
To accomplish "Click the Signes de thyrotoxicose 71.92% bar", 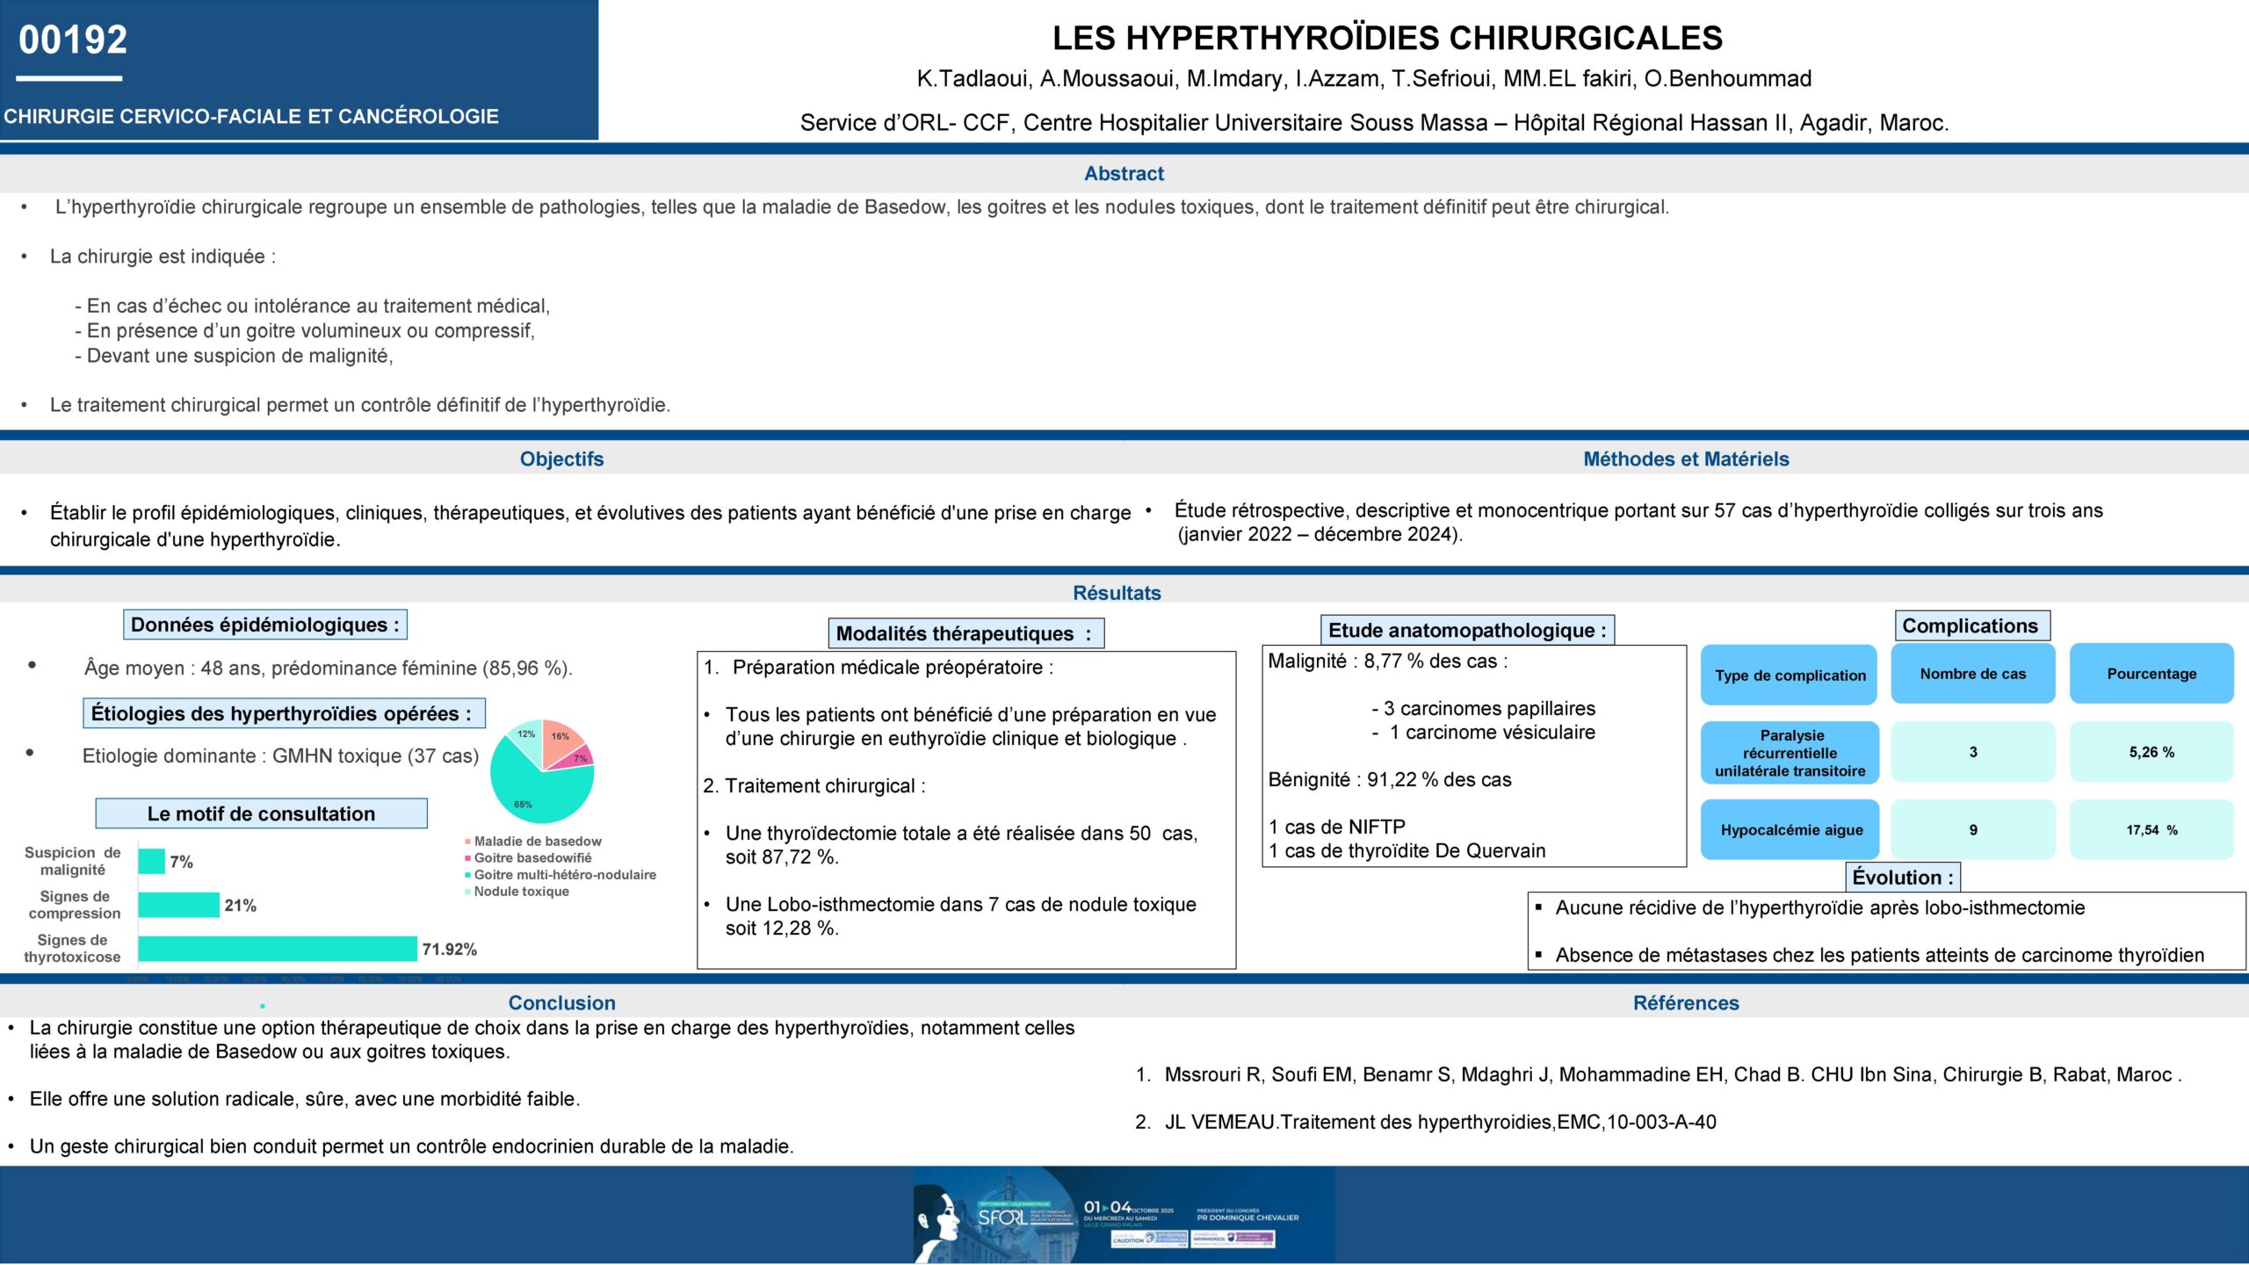I will click(x=277, y=949).
